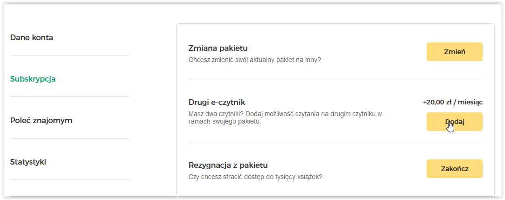Image resolution: width=505 pixels, height=200 pixels.
Task: Click the Zakończ button to end the package
Action: coord(455,169)
